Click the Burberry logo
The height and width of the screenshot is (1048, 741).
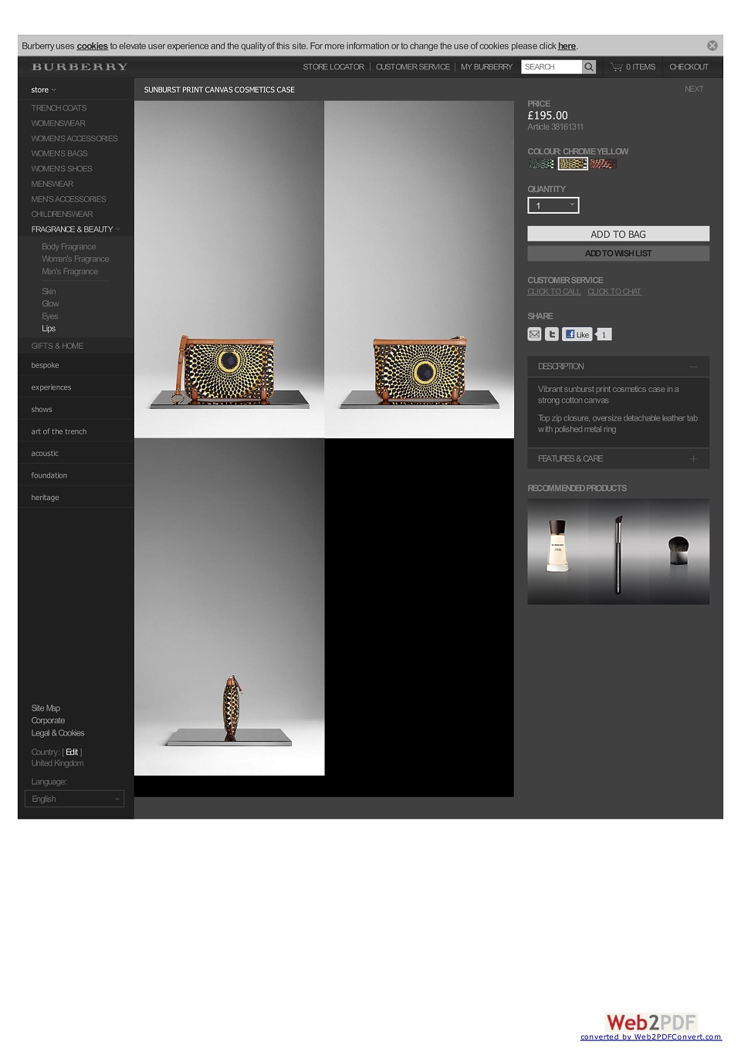tap(80, 67)
